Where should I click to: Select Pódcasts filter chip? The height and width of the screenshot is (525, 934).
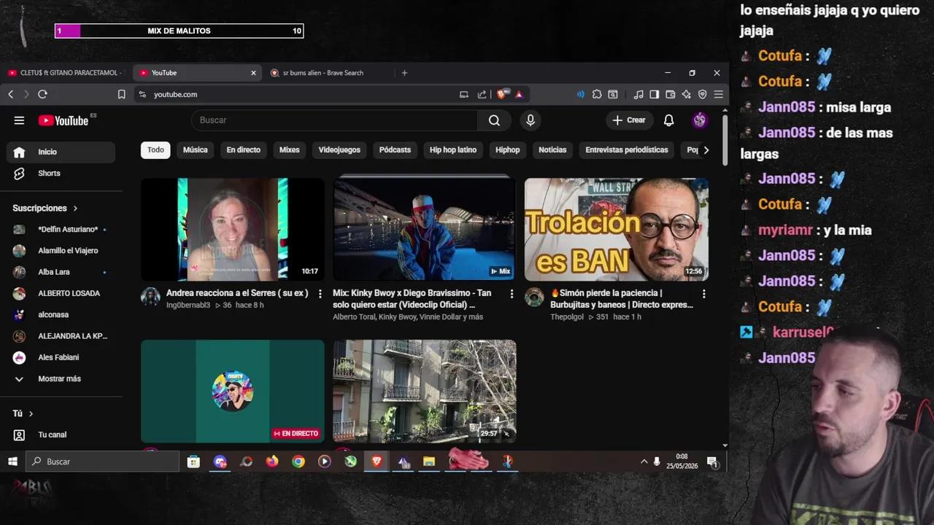[395, 149]
